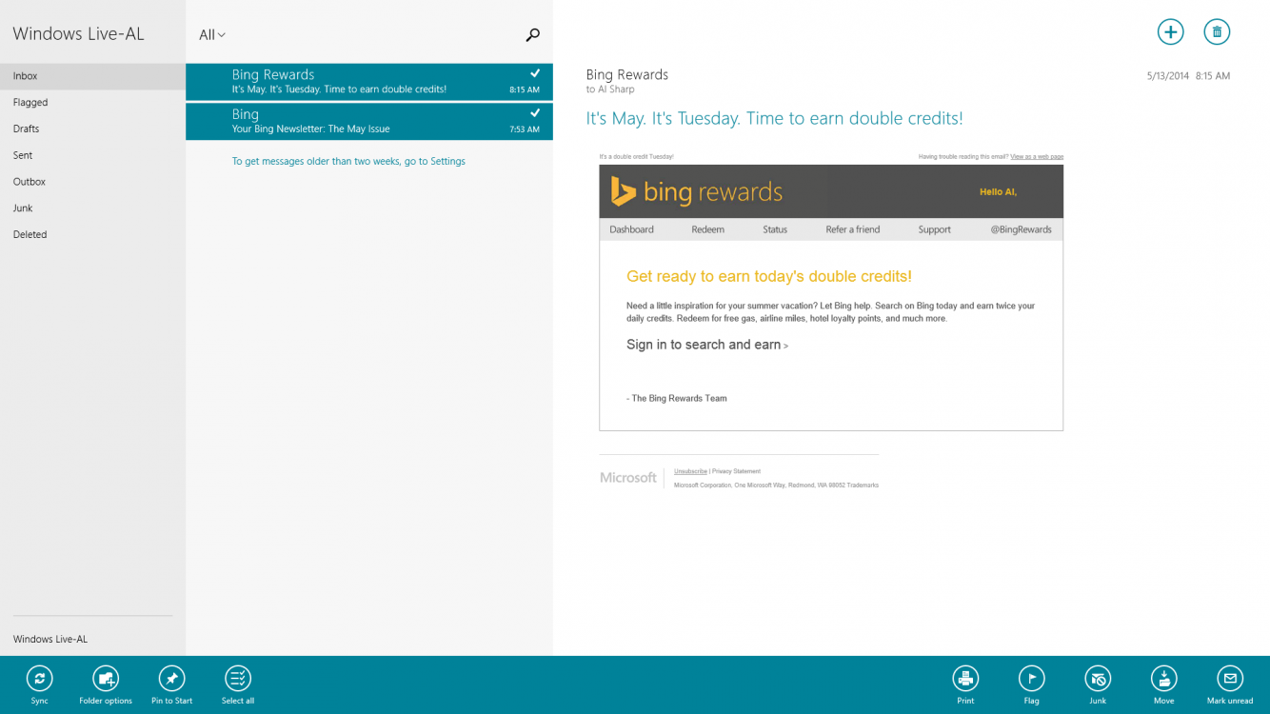Viewport: 1270px width, 714px height.
Task: Flag the selected messages
Action: [x=1031, y=679]
